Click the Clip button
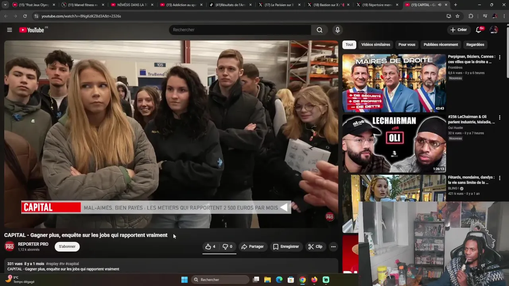This screenshot has height=286, width=509. 315,247
